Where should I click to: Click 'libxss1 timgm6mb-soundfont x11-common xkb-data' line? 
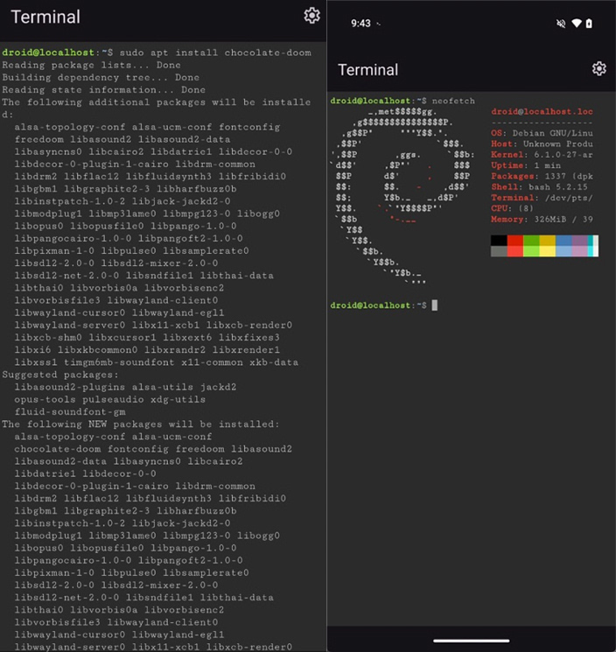(157, 362)
